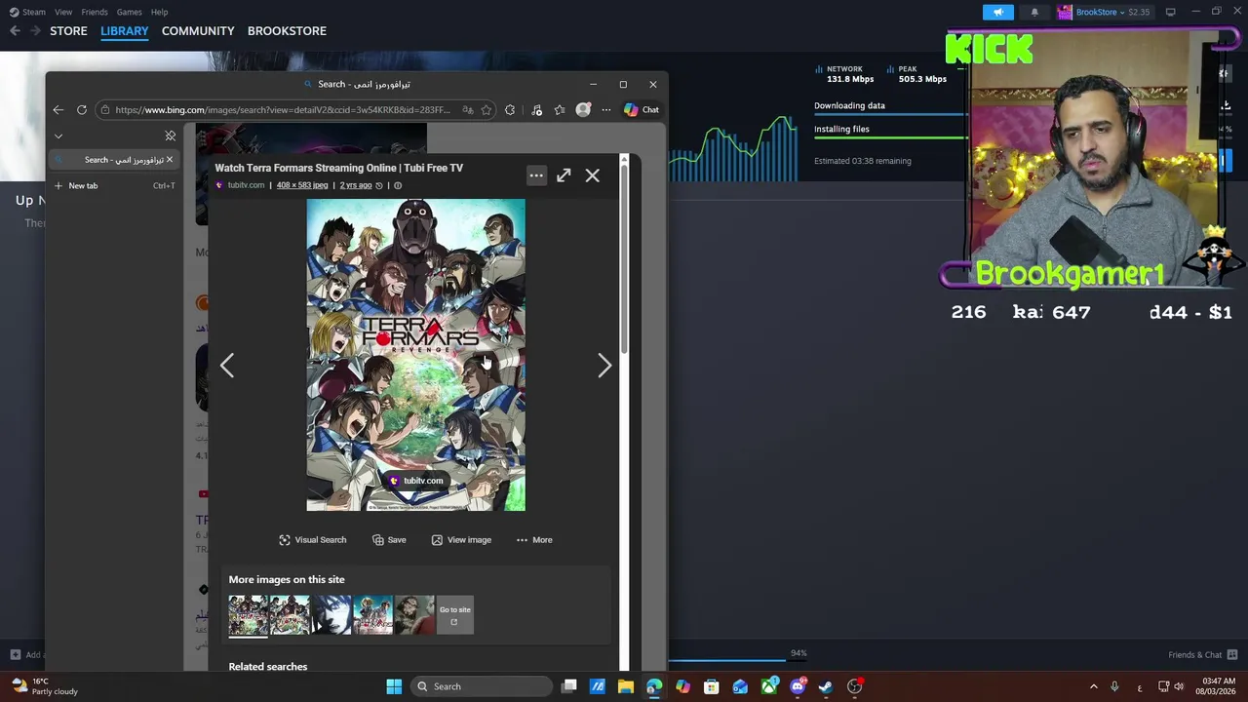1248x702 pixels.
Task: Click the '2 yrs ago' date link
Action: coord(356,185)
